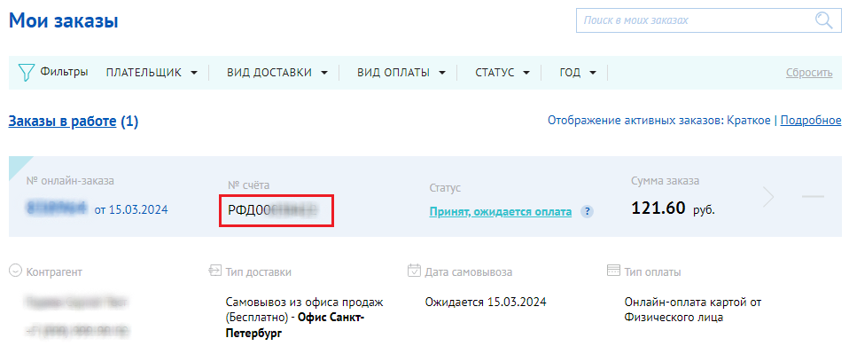Click the 'Принят, ожидается оплата' status link
849x346 pixels.
(x=501, y=212)
